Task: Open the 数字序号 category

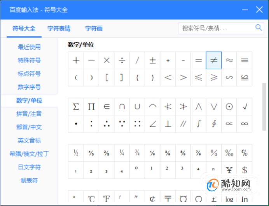Action: click(29, 87)
